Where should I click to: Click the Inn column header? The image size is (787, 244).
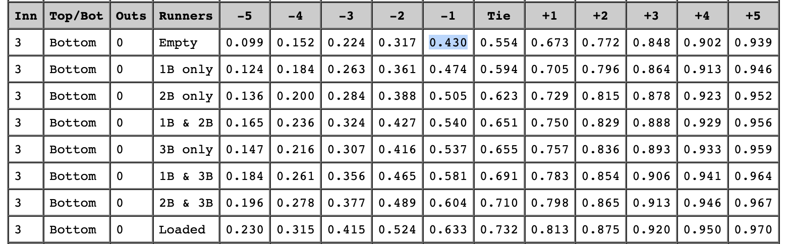point(26,16)
